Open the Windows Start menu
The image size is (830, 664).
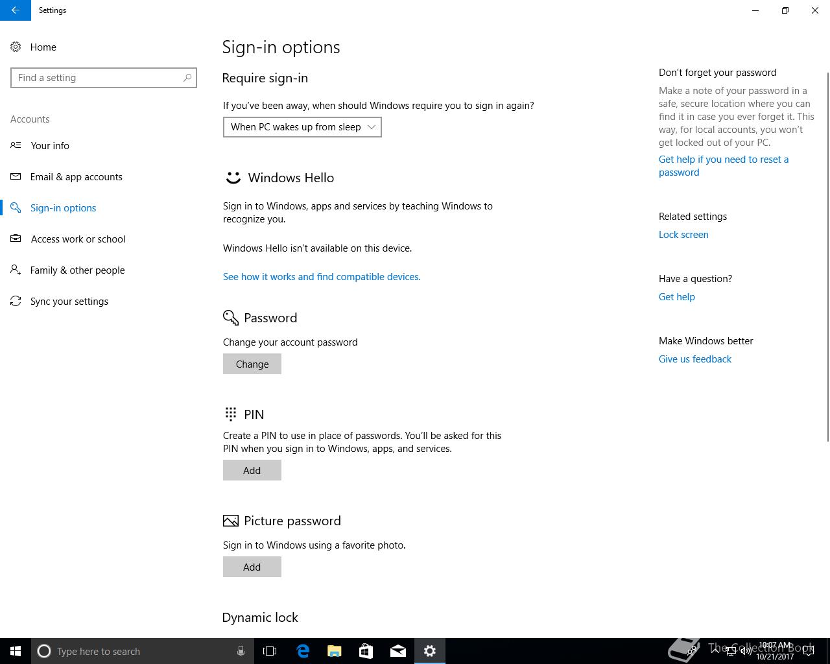[x=16, y=651]
